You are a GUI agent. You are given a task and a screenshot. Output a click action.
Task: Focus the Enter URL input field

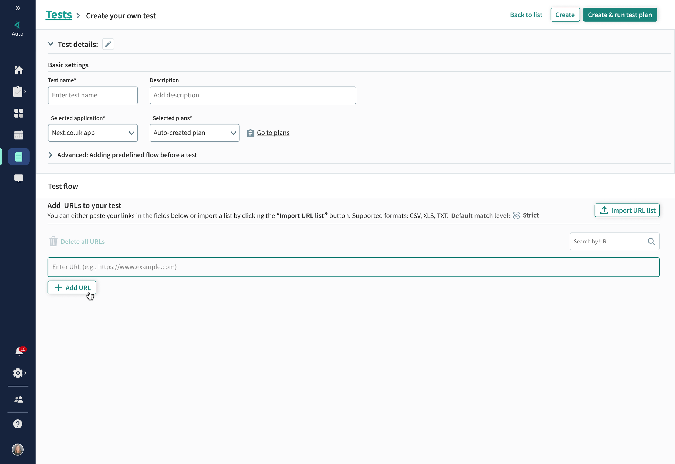click(x=353, y=267)
